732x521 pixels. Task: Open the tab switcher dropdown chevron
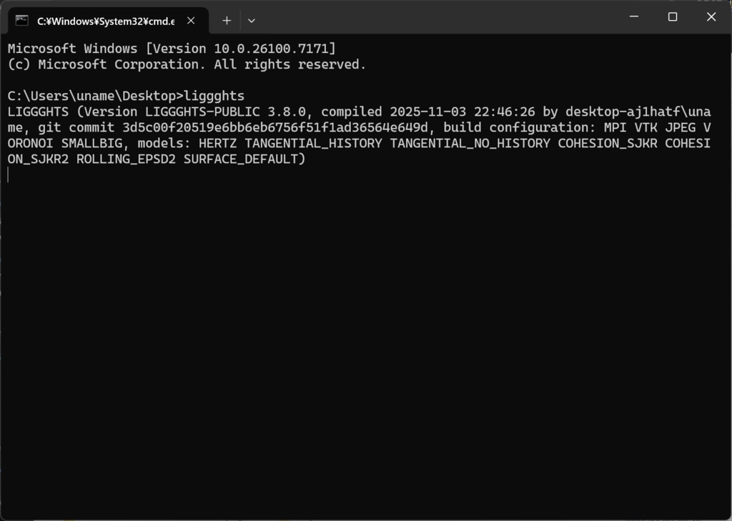click(x=251, y=21)
